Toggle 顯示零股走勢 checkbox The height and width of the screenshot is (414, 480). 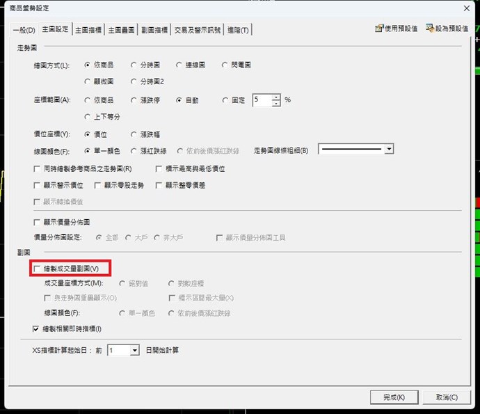tap(97, 185)
